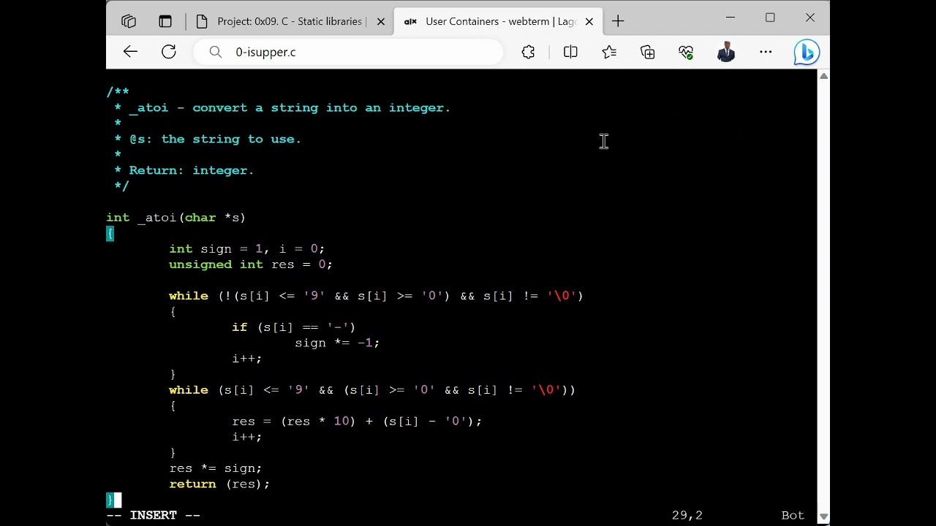Go back to the previous page
Screen dimensions: 936x526
(x=130, y=52)
